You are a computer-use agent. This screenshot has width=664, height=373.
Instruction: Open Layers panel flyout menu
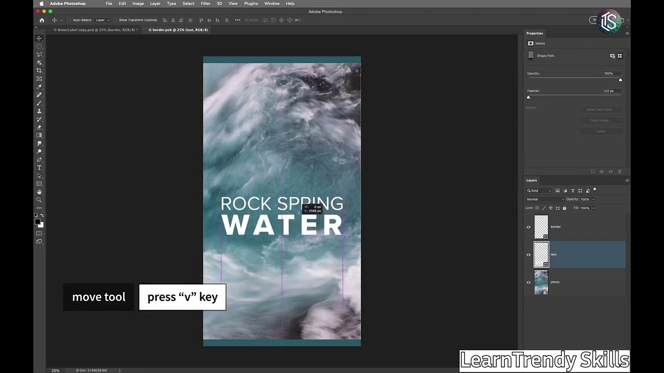627,180
